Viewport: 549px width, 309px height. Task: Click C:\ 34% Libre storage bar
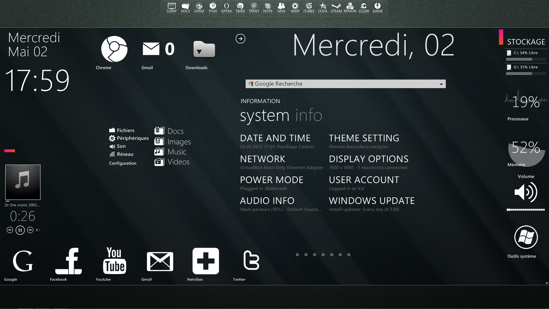(x=526, y=59)
